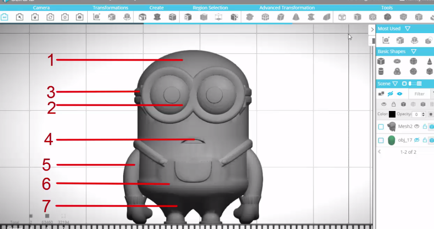This screenshot has width=434, height=229.
Task: Click Move icon in Most Used panel
Action: [386, 40]
